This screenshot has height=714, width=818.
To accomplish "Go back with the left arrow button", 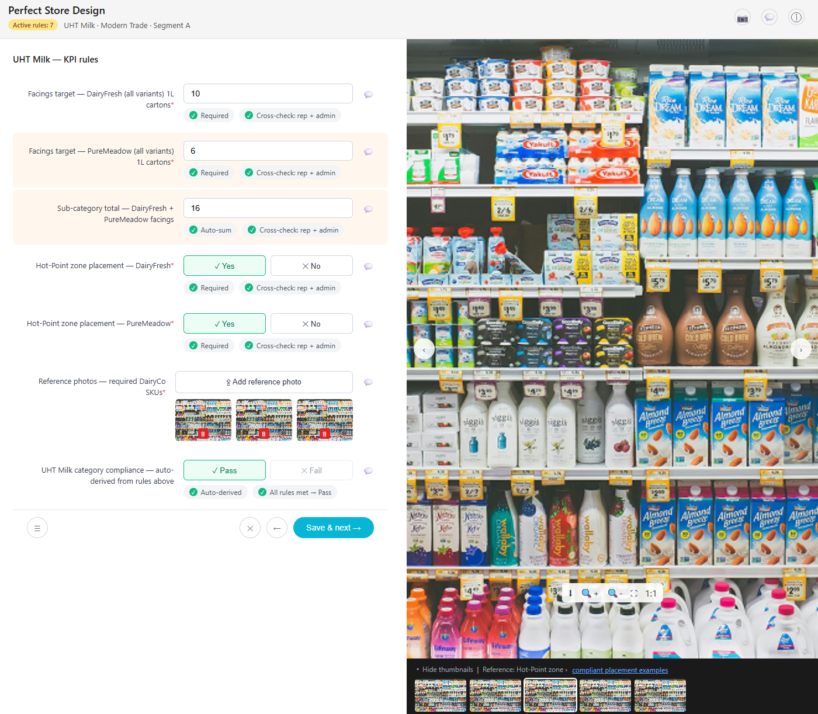I will (x=277, y=528).
